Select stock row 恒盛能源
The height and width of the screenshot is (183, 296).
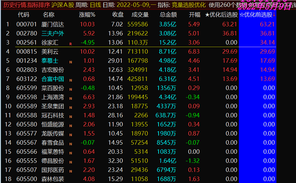click(139, 124)
